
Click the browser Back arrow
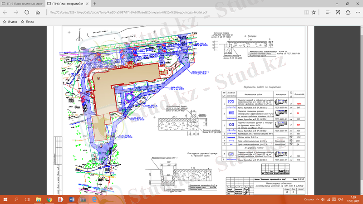pyautogui.click(x=5, y=13)
